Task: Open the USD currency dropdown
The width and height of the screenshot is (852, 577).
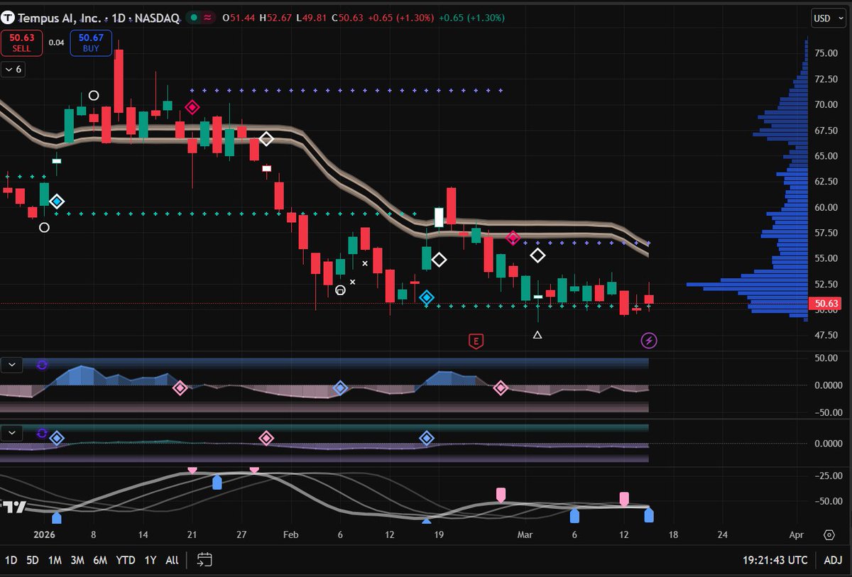Action: [828, 18]
